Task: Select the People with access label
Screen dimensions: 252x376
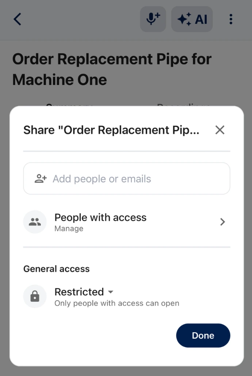Action: click(100, 218)
